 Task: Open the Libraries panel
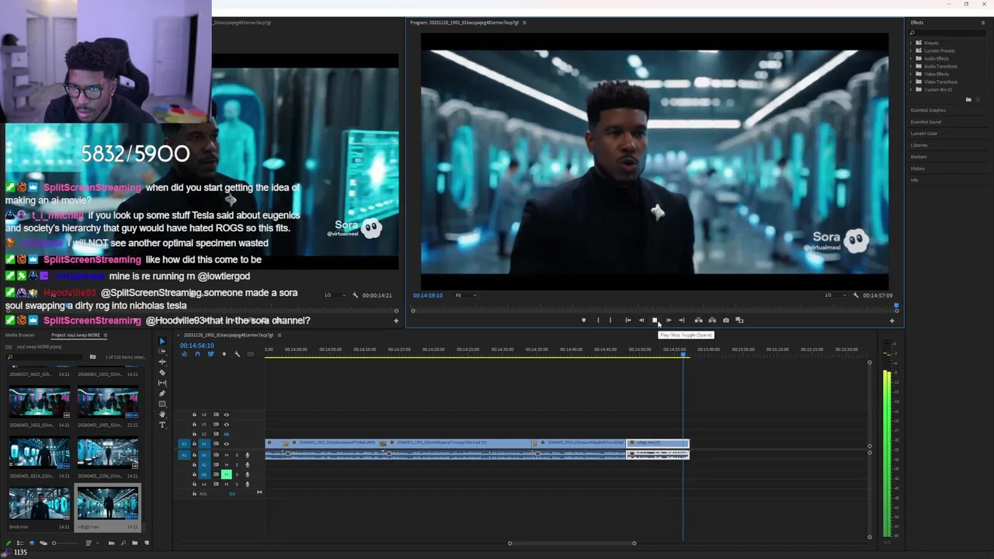[919, 145]
